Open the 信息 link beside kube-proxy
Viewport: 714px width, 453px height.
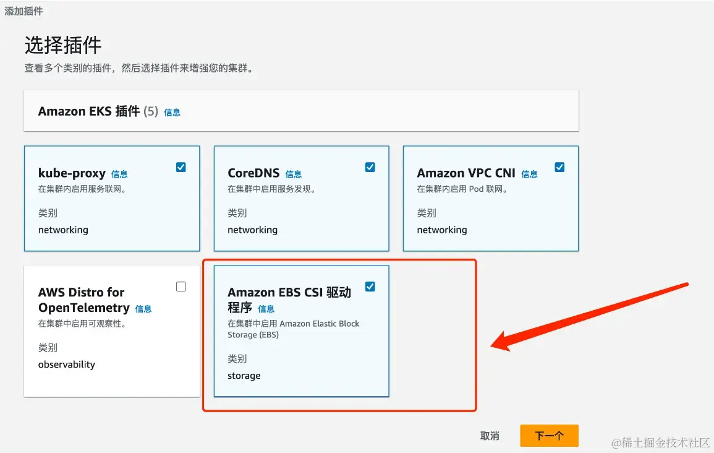(119, 174)
